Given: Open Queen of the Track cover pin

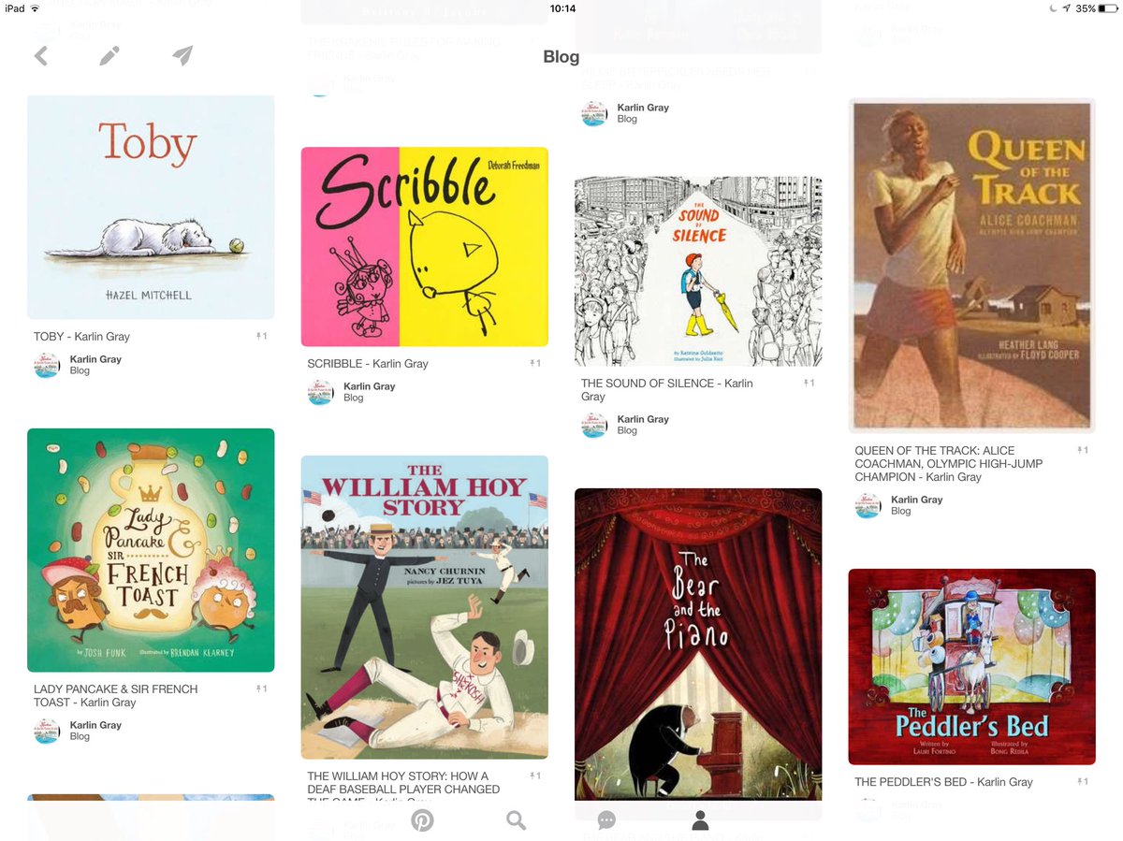Looking at the screenshot, I should pos(972,265).
